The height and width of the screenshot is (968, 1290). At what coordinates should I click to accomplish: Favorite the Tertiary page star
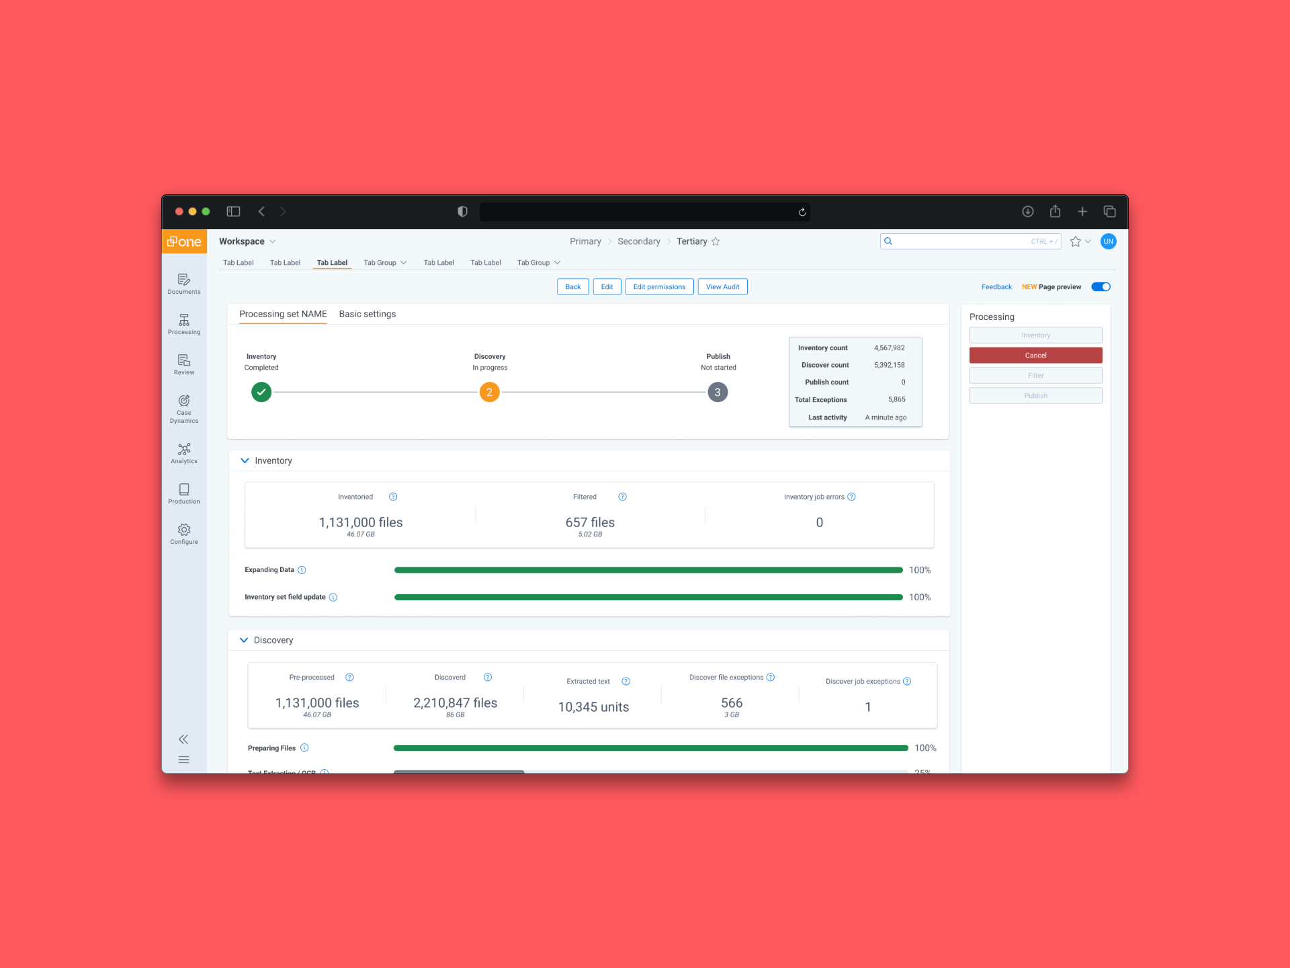[x=716, y=241]
